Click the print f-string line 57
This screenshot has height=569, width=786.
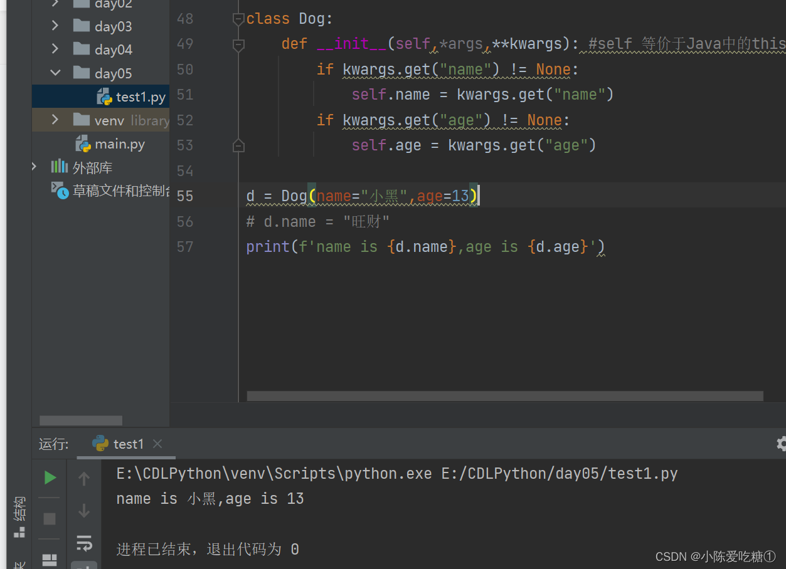click(x=425, y=247)
